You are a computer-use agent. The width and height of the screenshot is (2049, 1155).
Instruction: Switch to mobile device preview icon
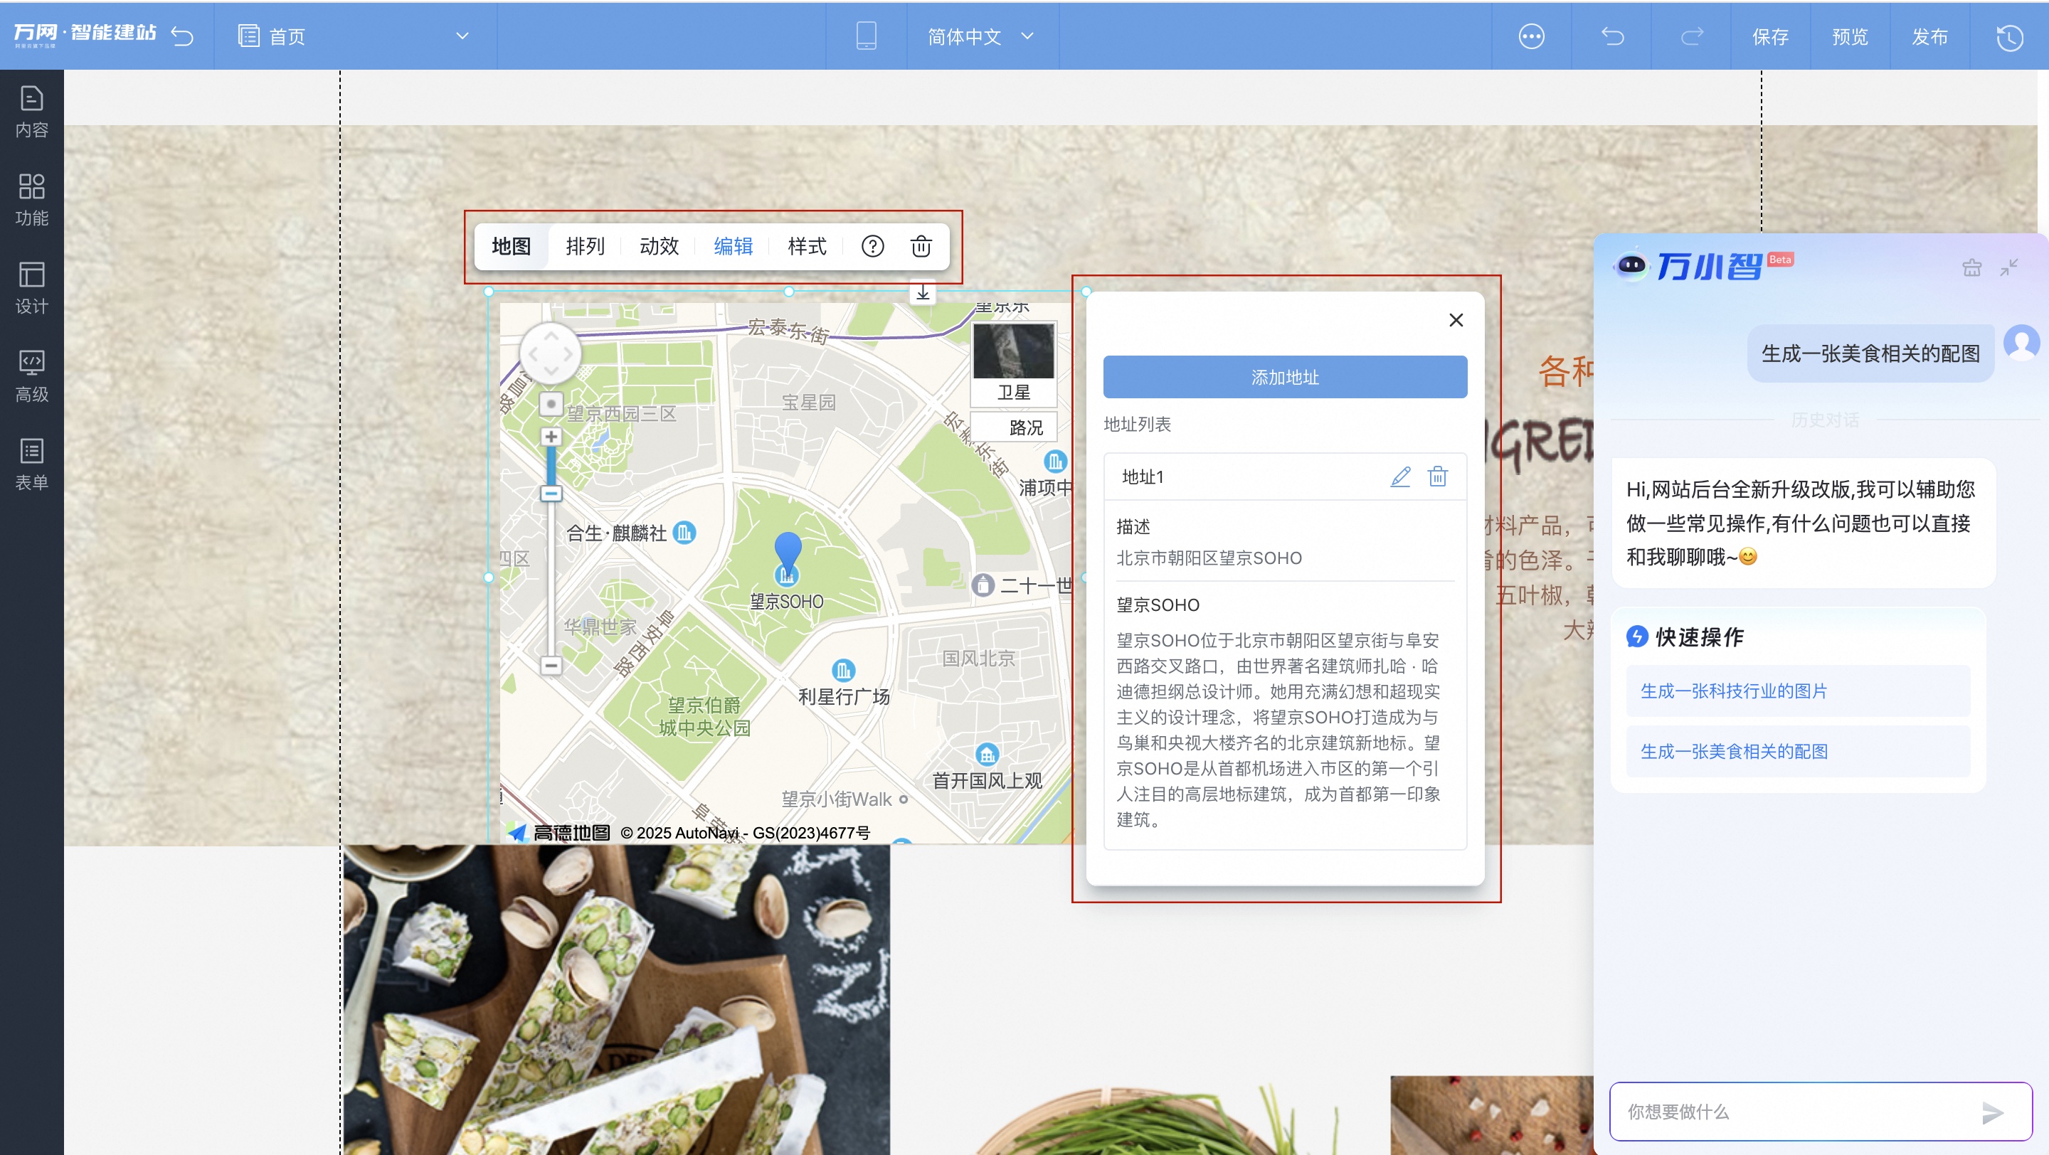pos(867,36)
